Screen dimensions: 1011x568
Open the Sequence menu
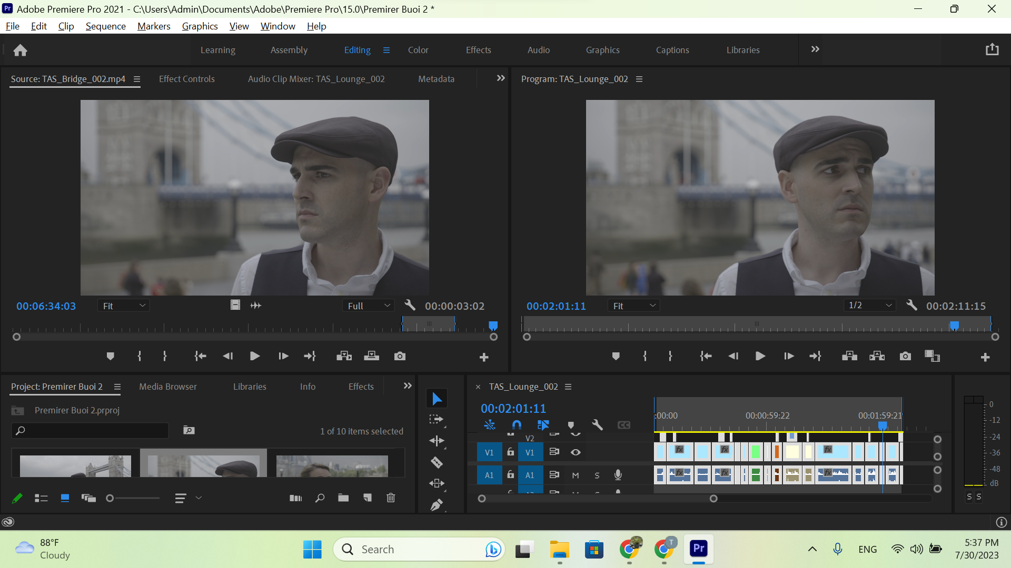(x=106, y=26)
